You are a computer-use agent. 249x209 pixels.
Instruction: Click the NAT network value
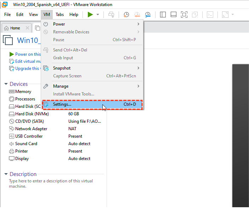point(72,129)
